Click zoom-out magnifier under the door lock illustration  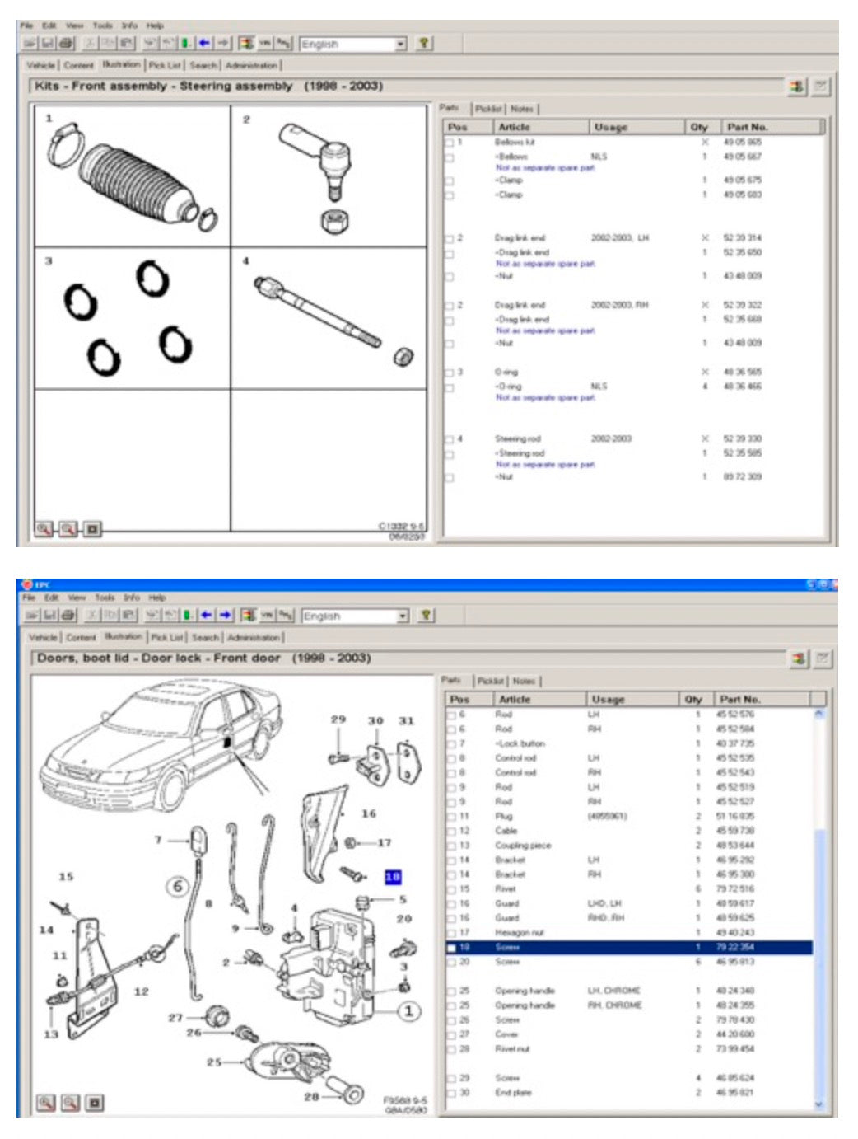point(70,1102)
